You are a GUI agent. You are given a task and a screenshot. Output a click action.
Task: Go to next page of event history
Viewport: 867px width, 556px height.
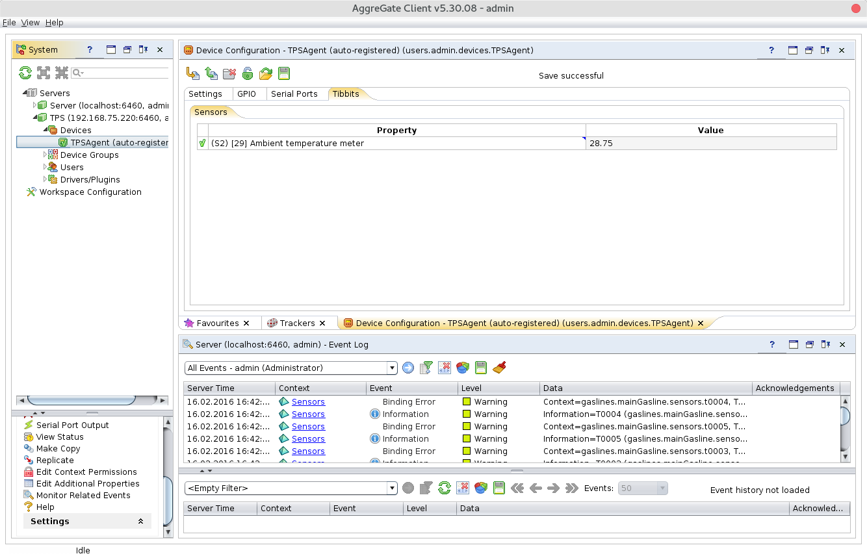point(554,488)
